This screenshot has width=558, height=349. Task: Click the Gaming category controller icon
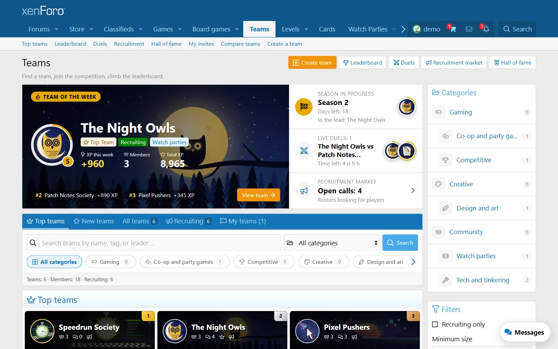tap(439, 112)
